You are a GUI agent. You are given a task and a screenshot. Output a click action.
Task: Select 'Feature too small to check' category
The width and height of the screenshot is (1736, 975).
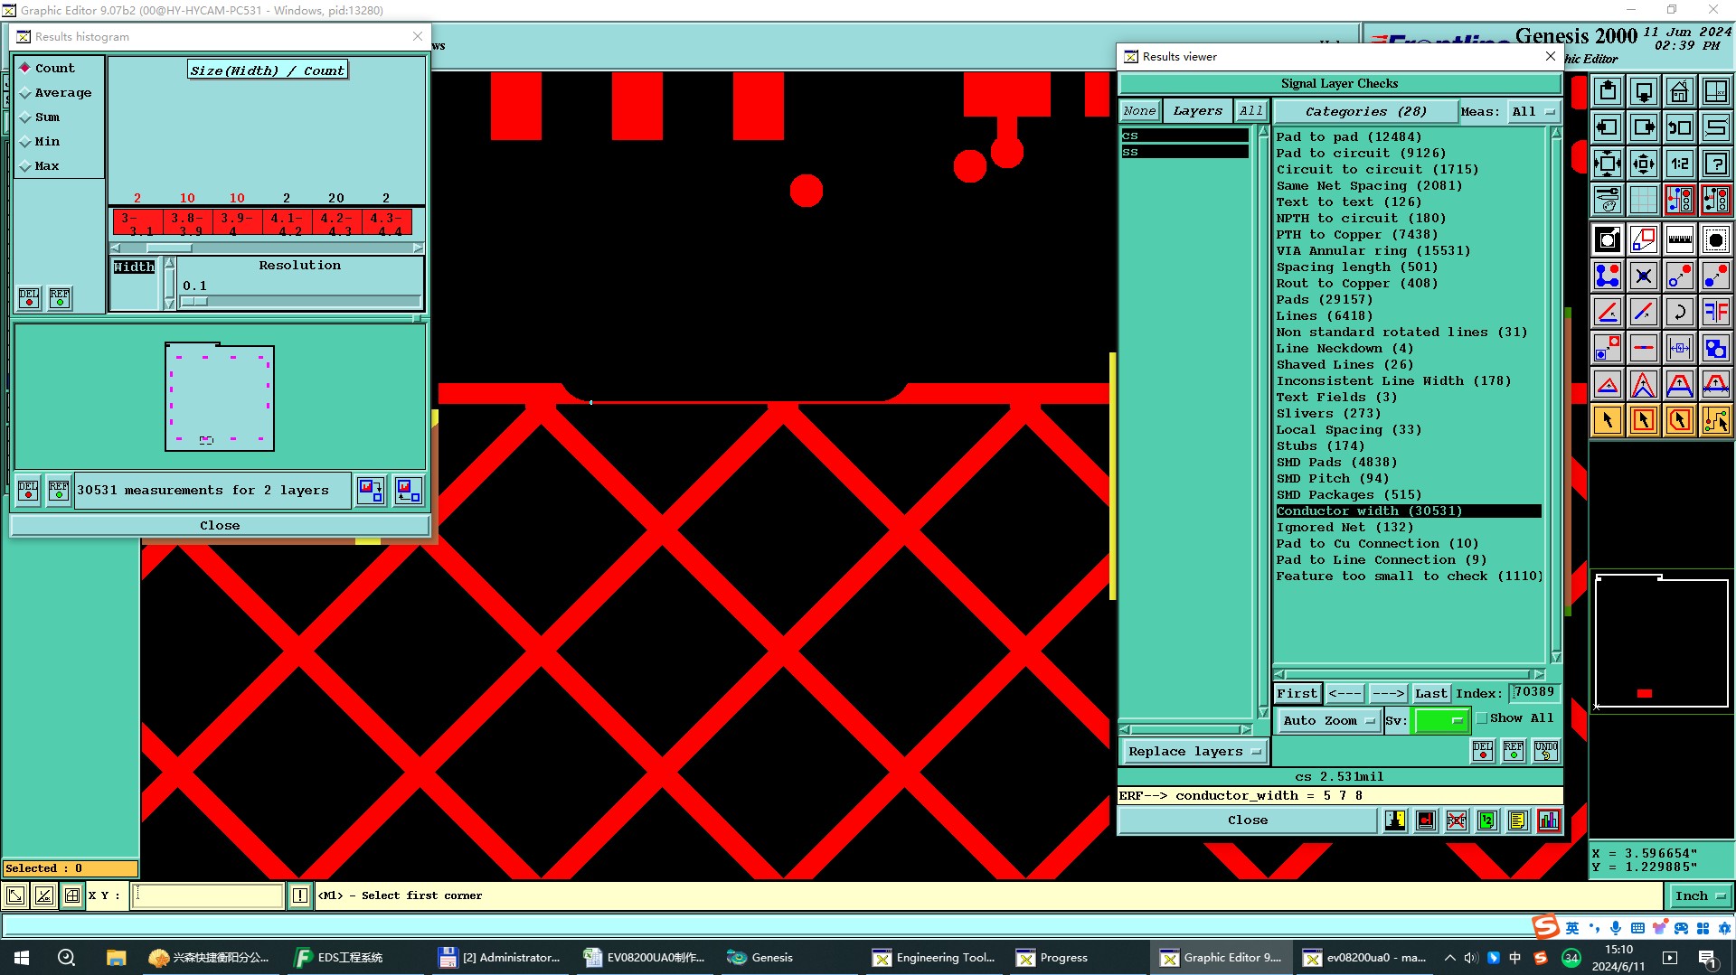click(x=1409, y=577)
